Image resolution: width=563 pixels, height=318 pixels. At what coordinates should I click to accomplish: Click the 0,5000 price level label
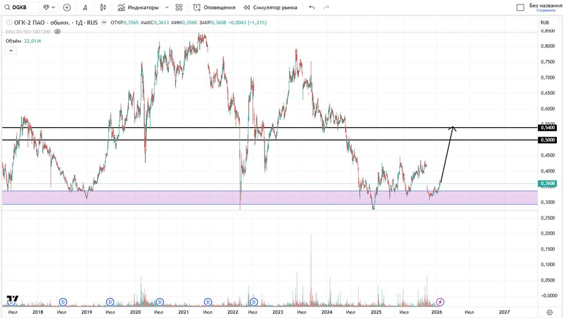(x=548, y=140)
